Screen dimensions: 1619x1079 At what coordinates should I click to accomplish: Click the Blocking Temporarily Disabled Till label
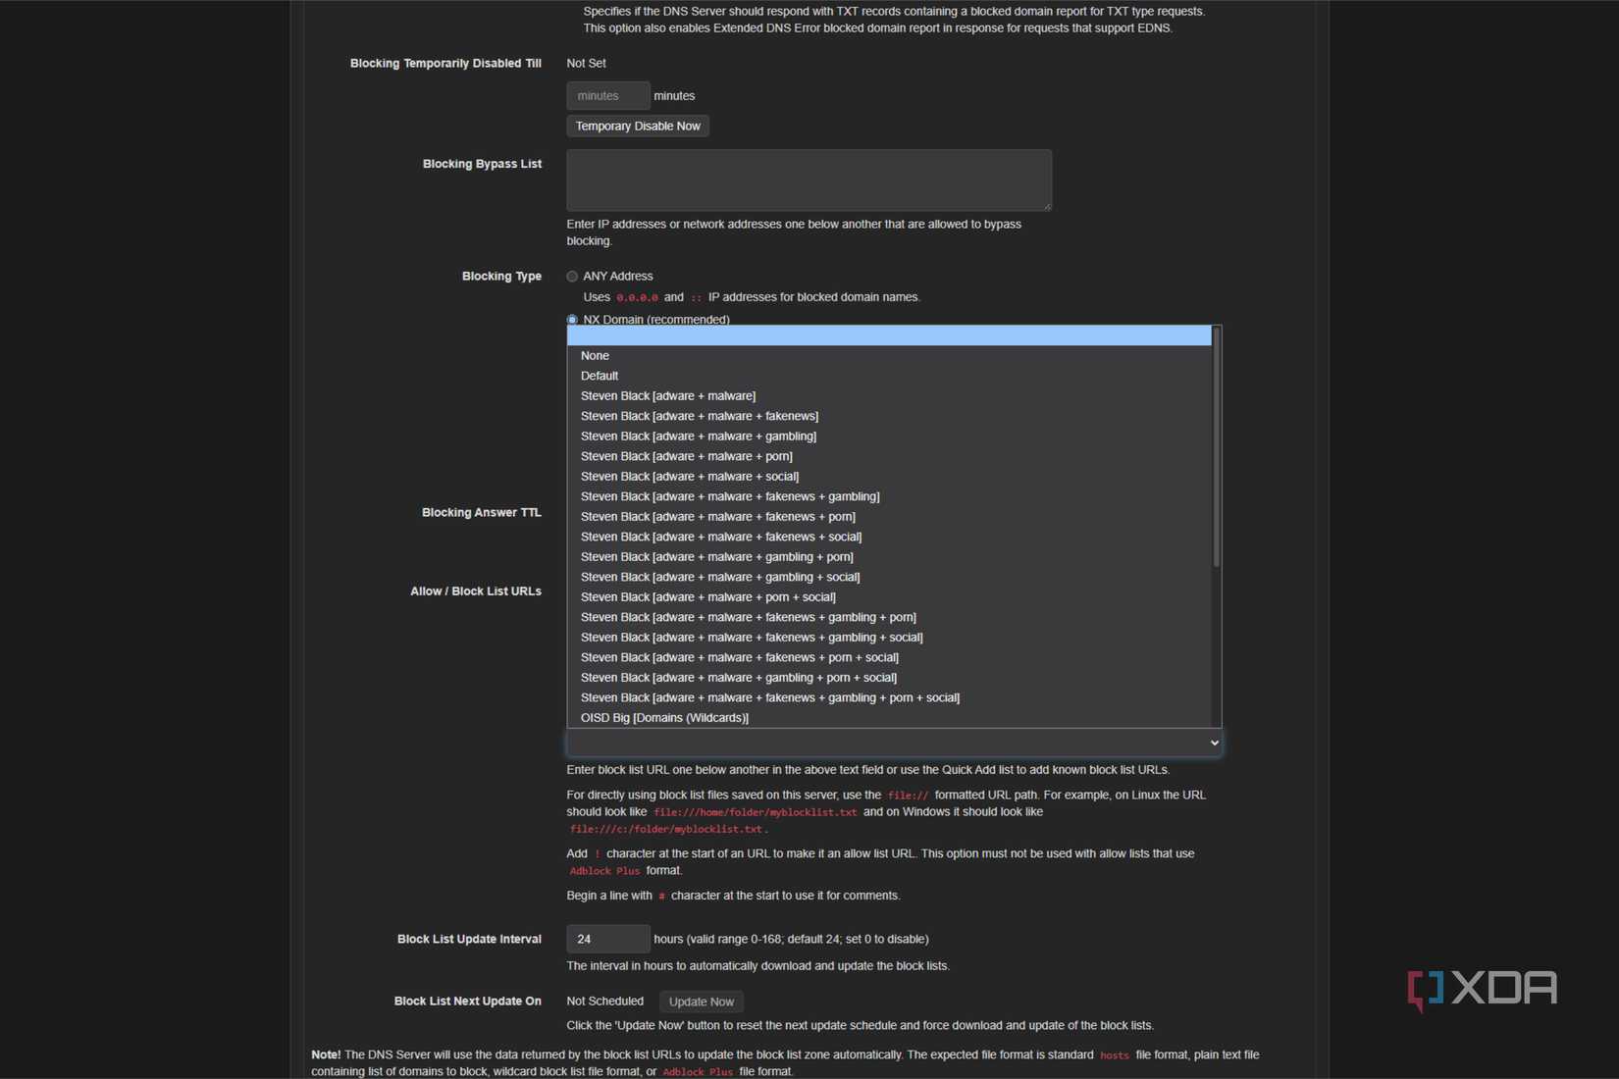(445, 64)
